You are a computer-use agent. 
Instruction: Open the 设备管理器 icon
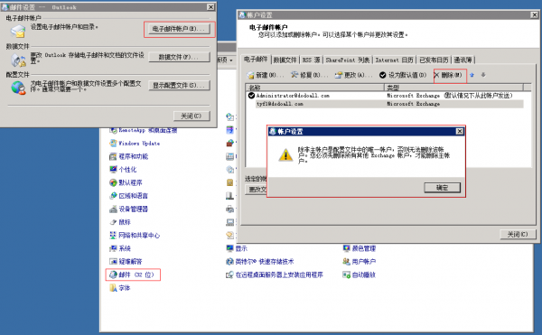(114, 209)
